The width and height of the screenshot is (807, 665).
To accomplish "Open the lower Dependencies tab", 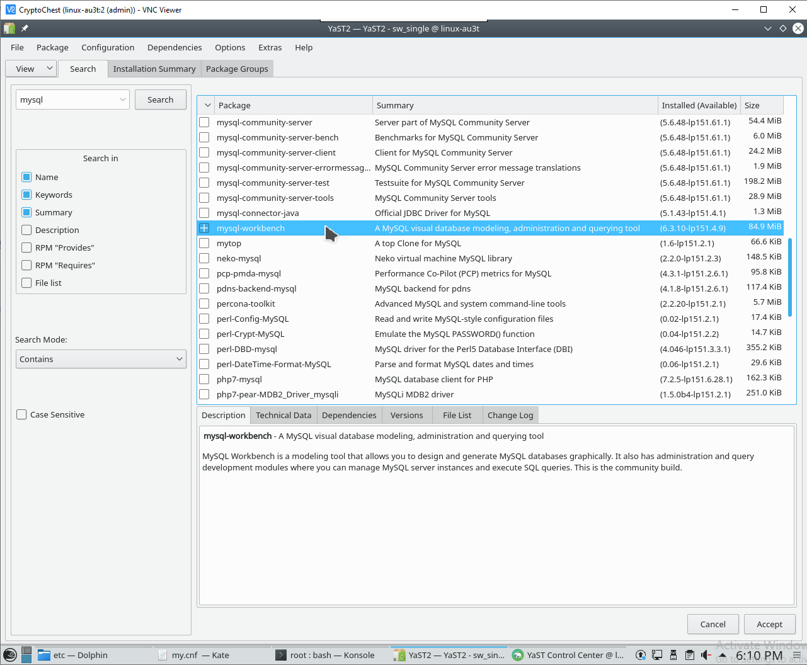I will 349,415.
